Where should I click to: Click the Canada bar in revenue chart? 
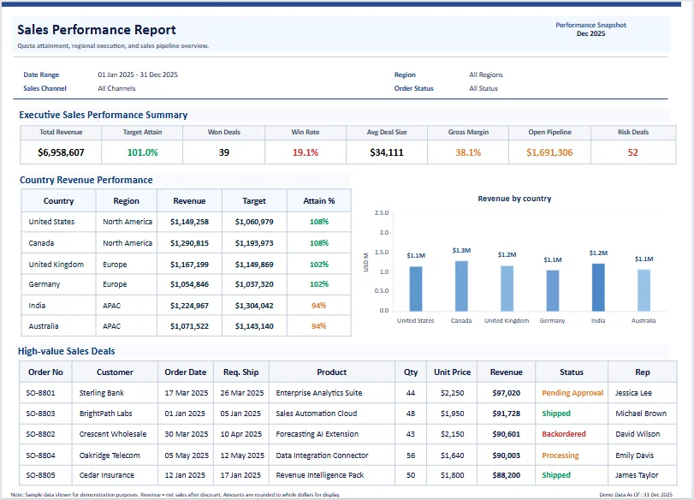tap(461, 286)
